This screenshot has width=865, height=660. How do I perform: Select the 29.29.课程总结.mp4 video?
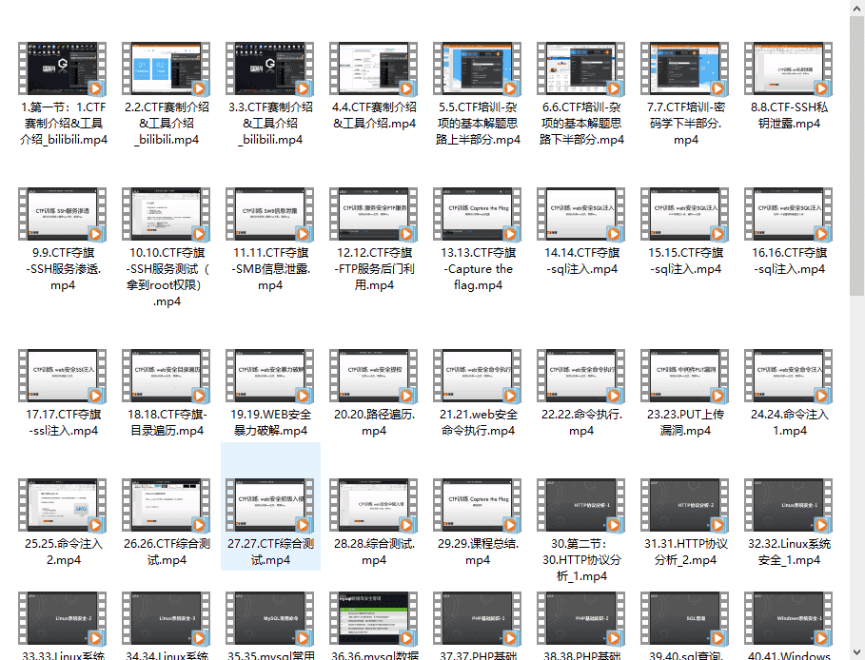tap(478, 506)
